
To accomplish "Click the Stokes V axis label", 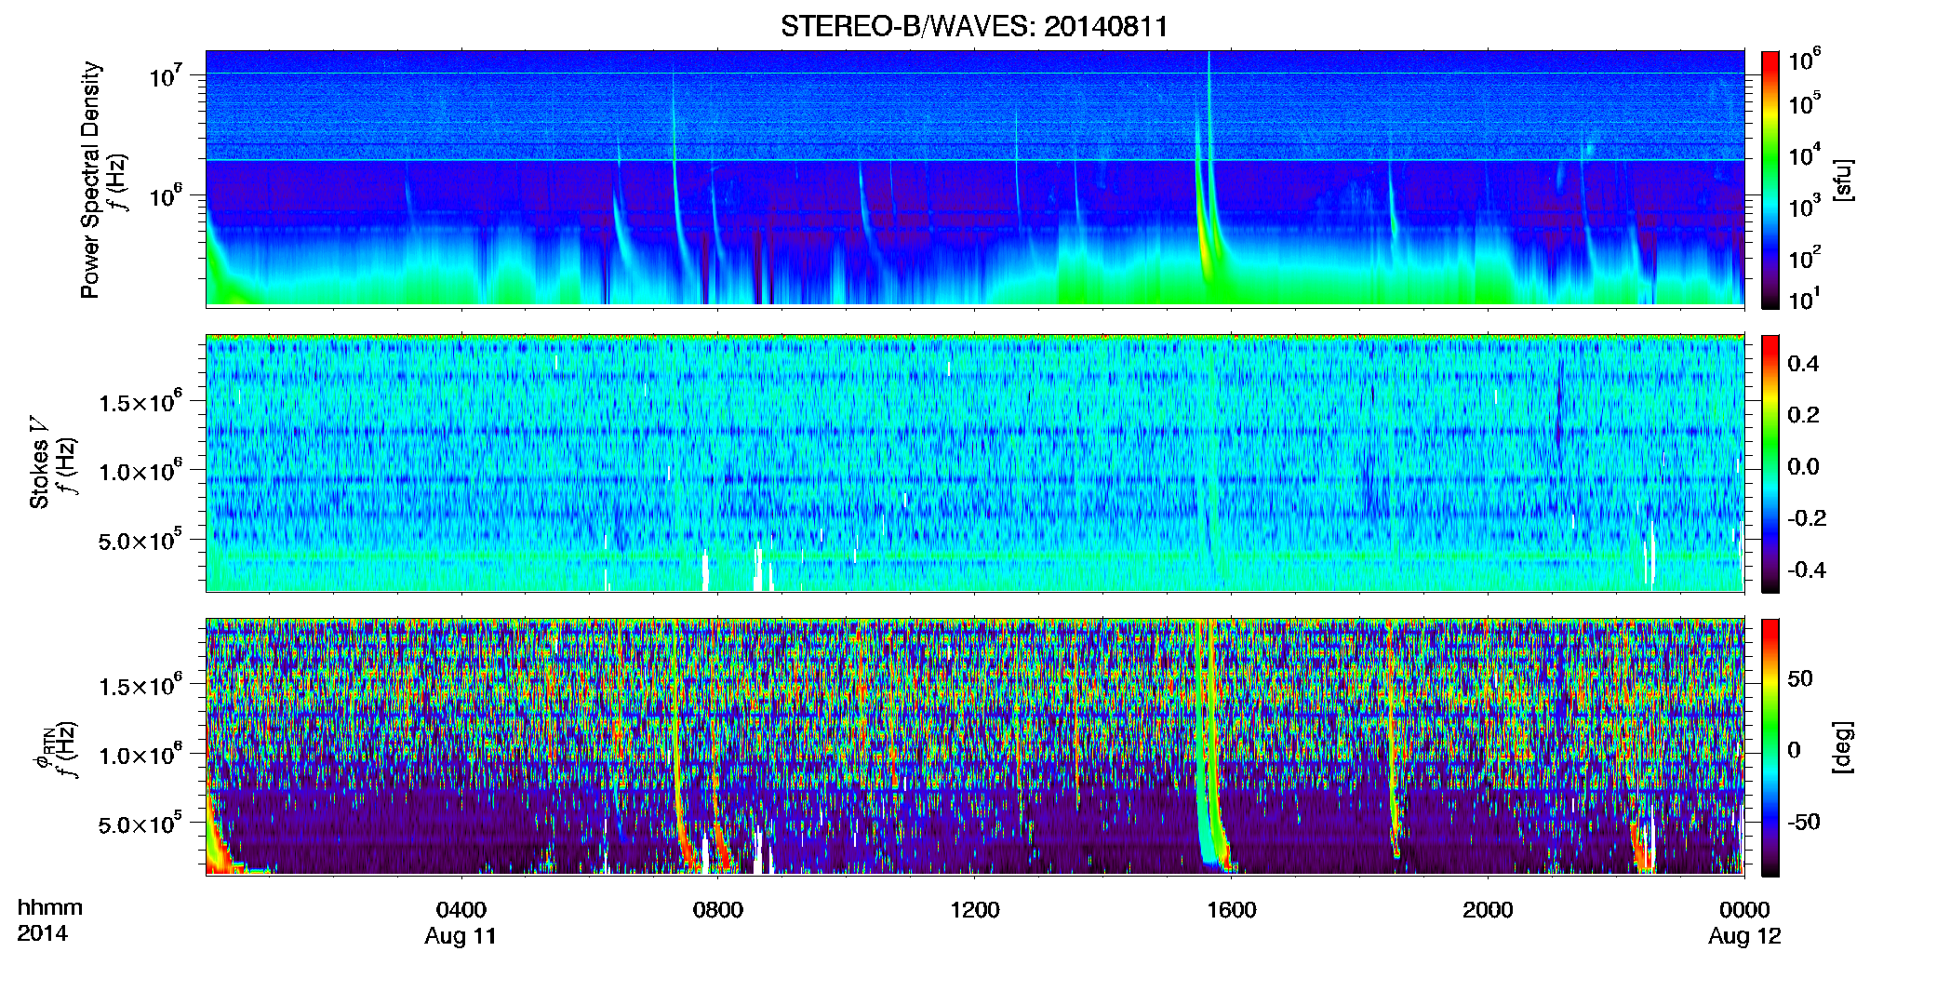I will (39, 462).
